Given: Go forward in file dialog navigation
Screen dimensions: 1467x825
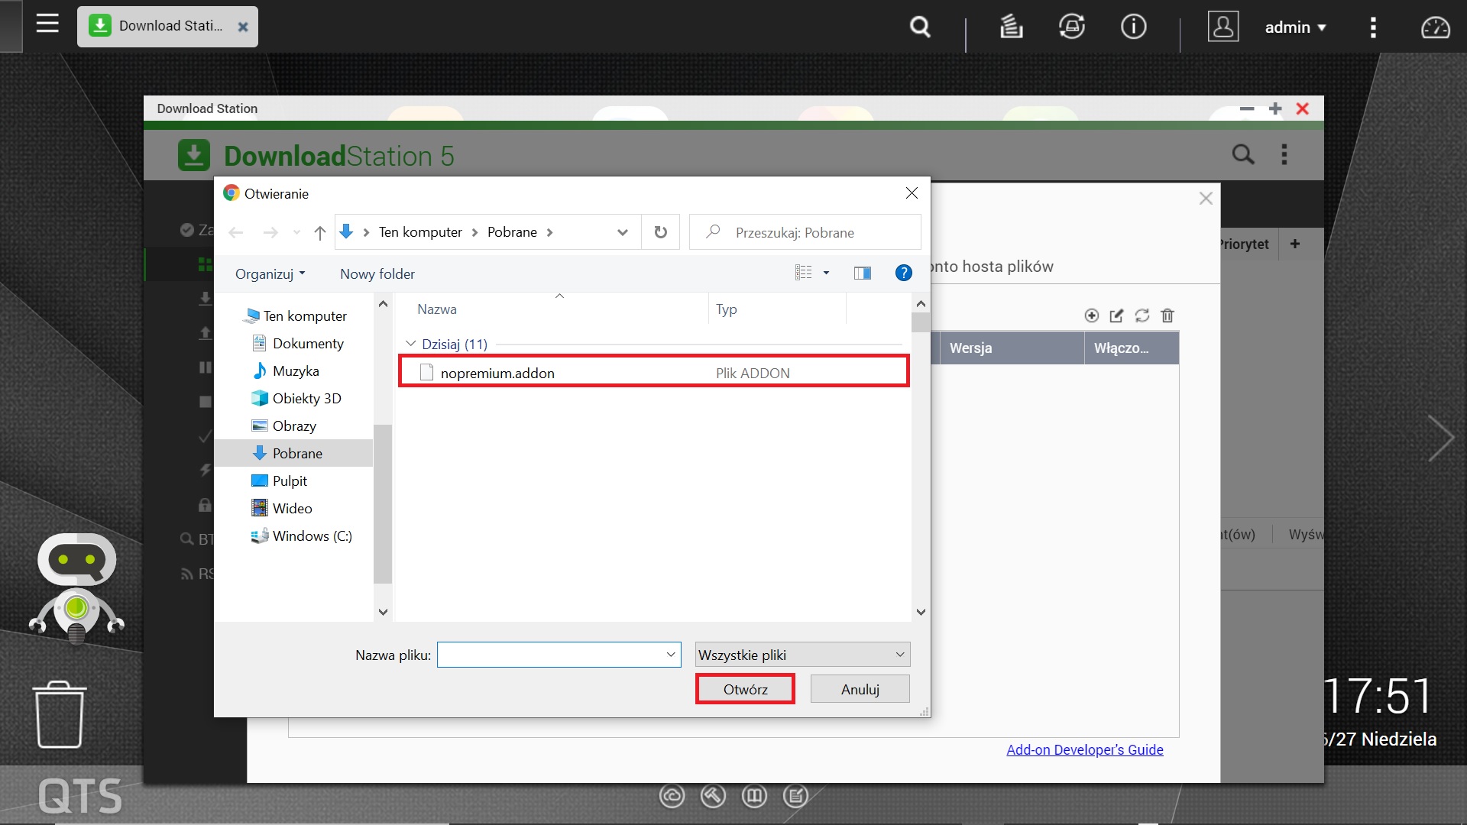Looking at the screenshot, I should (x=270, y=232).
